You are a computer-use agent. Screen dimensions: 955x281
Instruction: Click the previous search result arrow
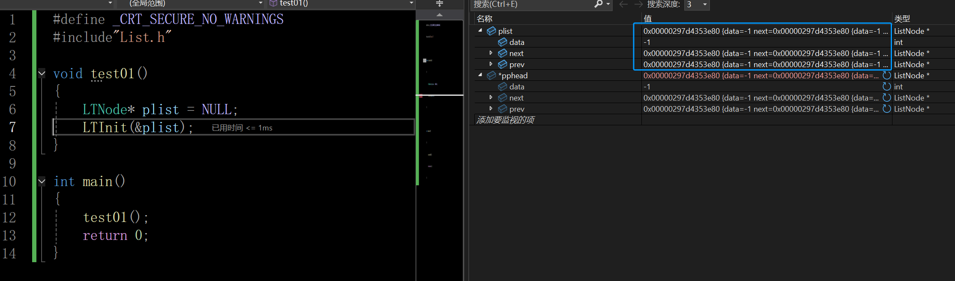tap(623, 4)
